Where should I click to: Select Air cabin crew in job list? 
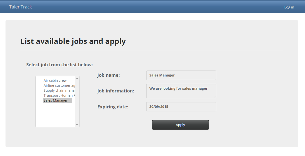pos(55,80)
